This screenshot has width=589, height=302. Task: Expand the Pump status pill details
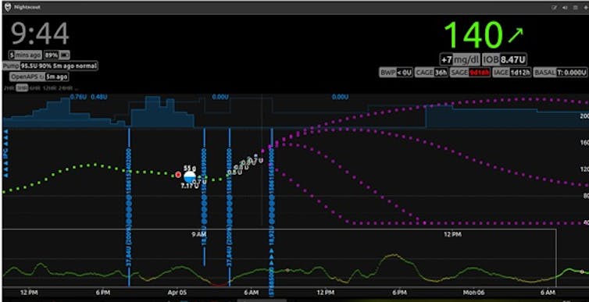[x=50, y=66]
